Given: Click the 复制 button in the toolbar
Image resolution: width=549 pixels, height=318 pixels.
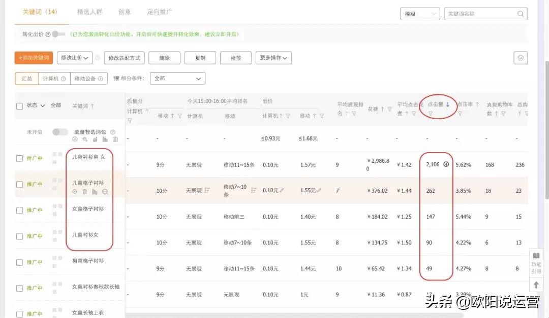Looking at the screenshot, I should [x=200, y=58].
